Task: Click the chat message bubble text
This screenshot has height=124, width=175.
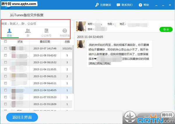Action: pyautogui.click(x=119, y=54)
